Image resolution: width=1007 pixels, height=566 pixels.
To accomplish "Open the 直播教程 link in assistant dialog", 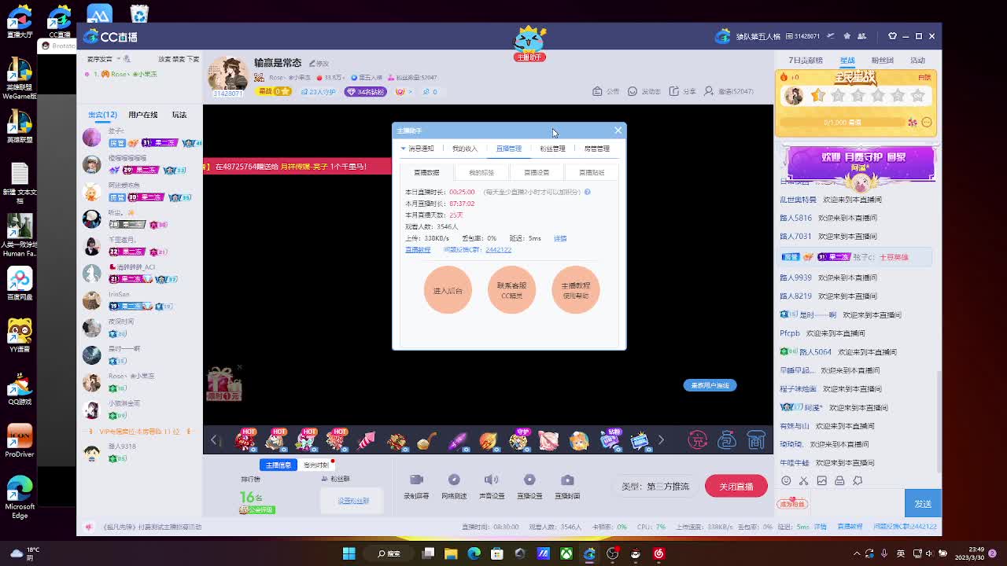I will click(418, 250).
